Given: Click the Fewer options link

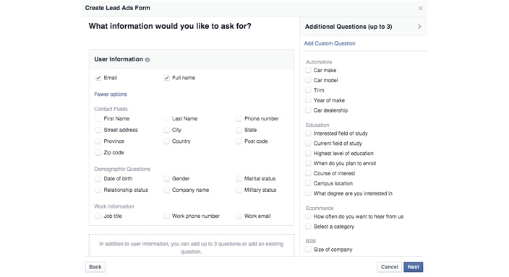Looking at the screenshot, I should [111, 94].
